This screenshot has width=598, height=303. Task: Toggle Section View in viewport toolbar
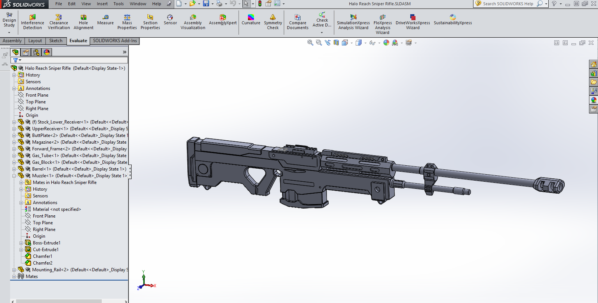pyautogui.click(x=336, y=43)
